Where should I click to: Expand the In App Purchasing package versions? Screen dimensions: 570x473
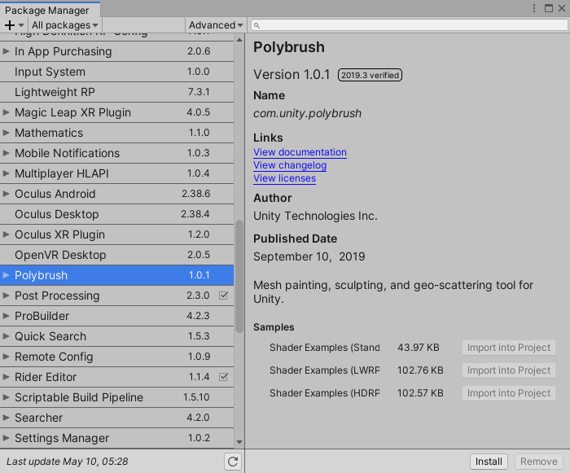pyautogui.click(x=6, y=51)
